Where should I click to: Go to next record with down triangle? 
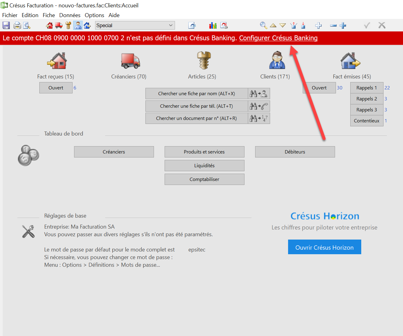coord(283,25)
